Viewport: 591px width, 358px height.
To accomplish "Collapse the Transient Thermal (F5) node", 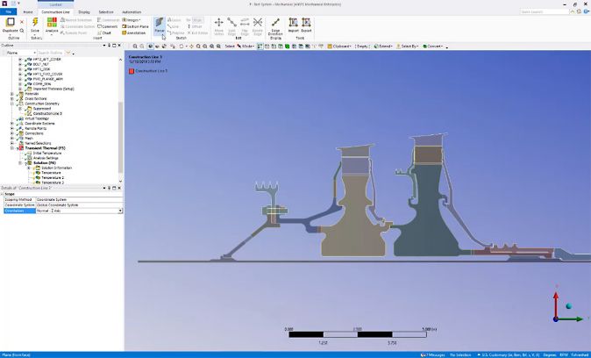I will coord(12,148).
